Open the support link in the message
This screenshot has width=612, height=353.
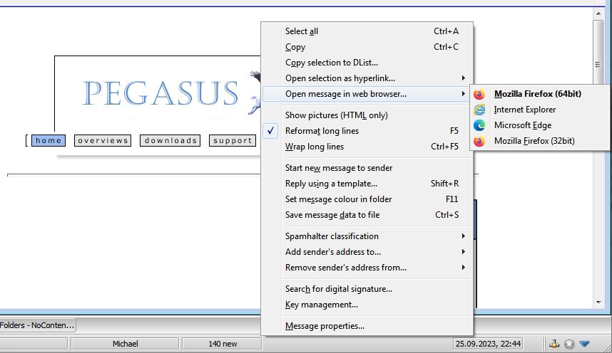(x=233, y=141)
